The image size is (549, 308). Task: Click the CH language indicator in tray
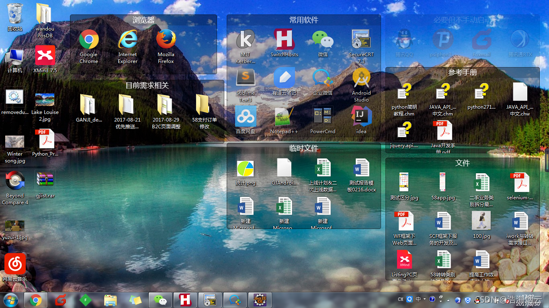400,299
